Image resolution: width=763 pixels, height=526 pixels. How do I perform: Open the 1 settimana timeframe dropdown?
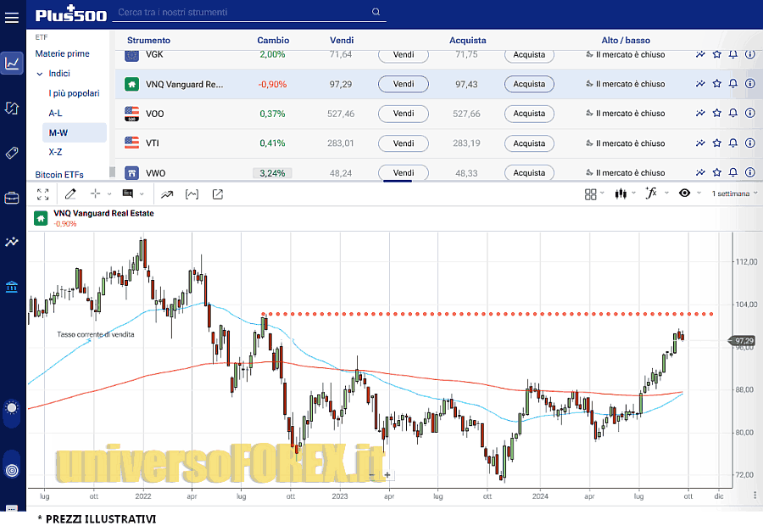733,193
